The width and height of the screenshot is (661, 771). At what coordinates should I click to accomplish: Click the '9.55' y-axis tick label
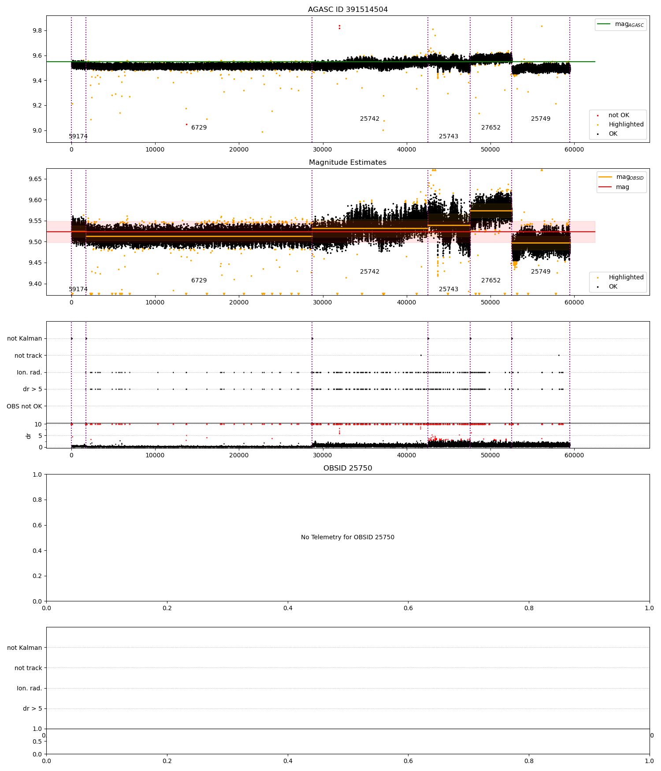(35, 221)
